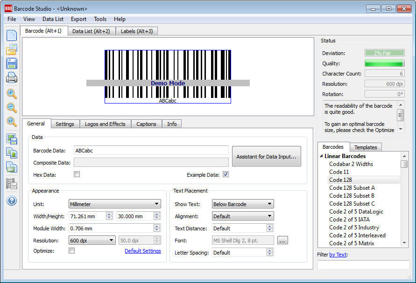Open the Default Settings link

coord(142,251)
